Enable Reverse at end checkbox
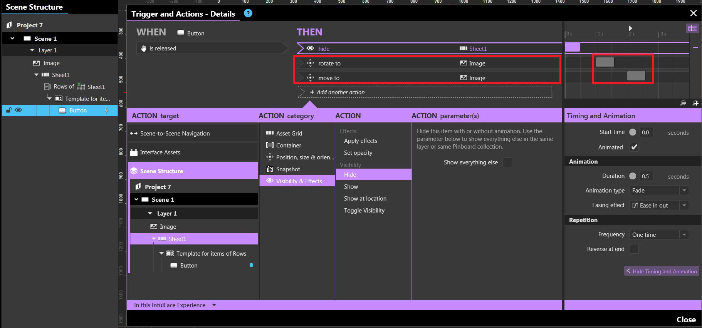Viewport: 702px width, 328px height. [x=634, y=249]
